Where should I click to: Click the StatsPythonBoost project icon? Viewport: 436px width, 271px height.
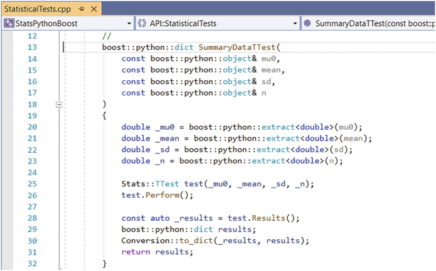(x=9, y=24)
